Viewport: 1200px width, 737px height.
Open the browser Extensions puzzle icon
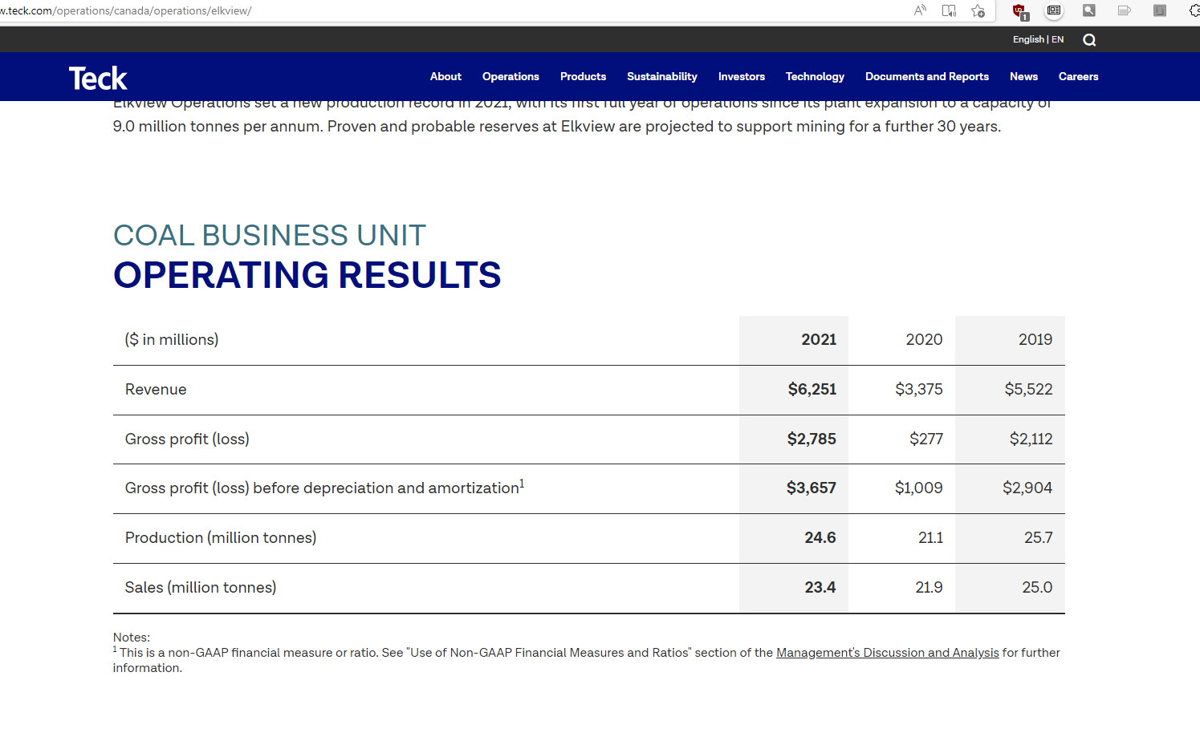(1194, 10)
